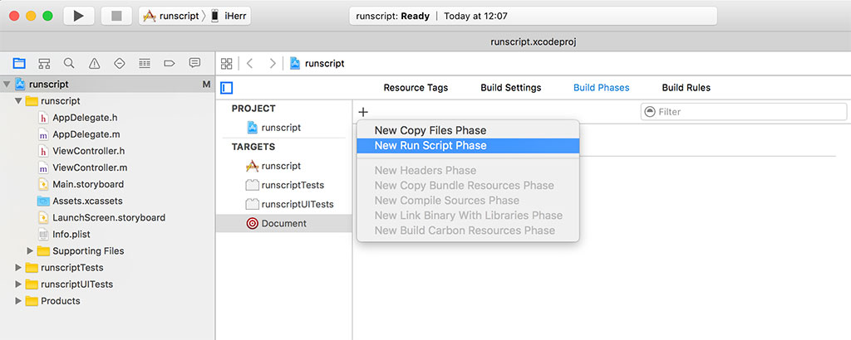Viewport: 851px width, 340px height.
Task: Choose New Copy Files Phase
Action: [x=468, y=130]
